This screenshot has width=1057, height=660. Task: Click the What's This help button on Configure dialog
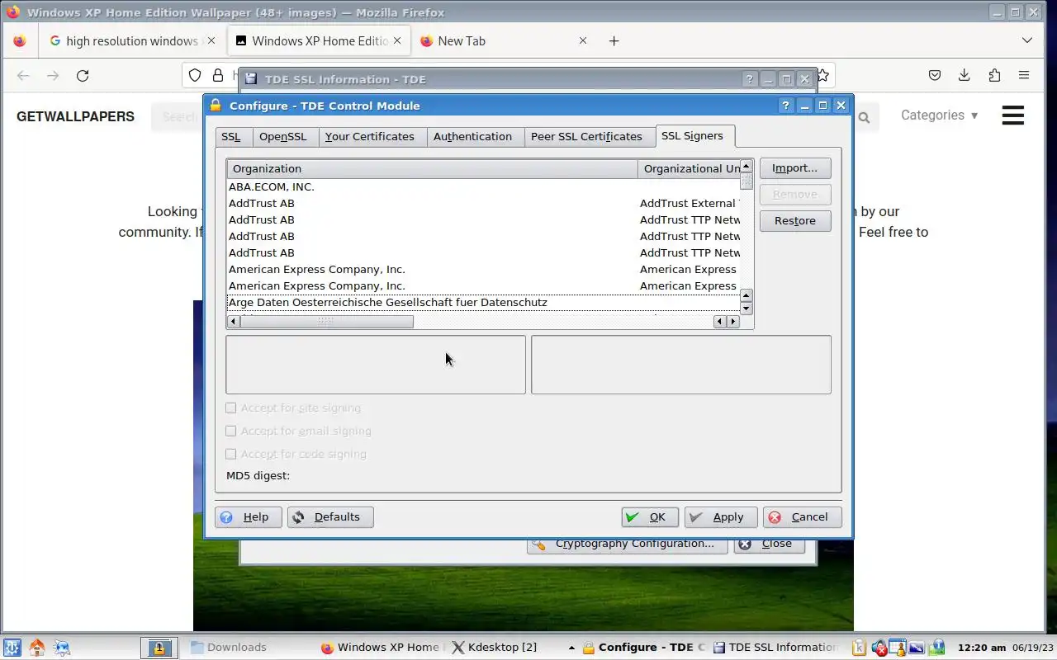click(x=785, y=106)
